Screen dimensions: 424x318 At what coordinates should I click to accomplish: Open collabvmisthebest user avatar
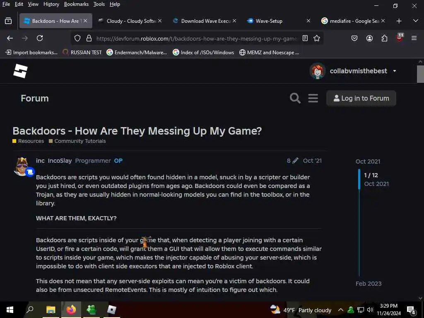pyautogui.click(x=318, y=71)
